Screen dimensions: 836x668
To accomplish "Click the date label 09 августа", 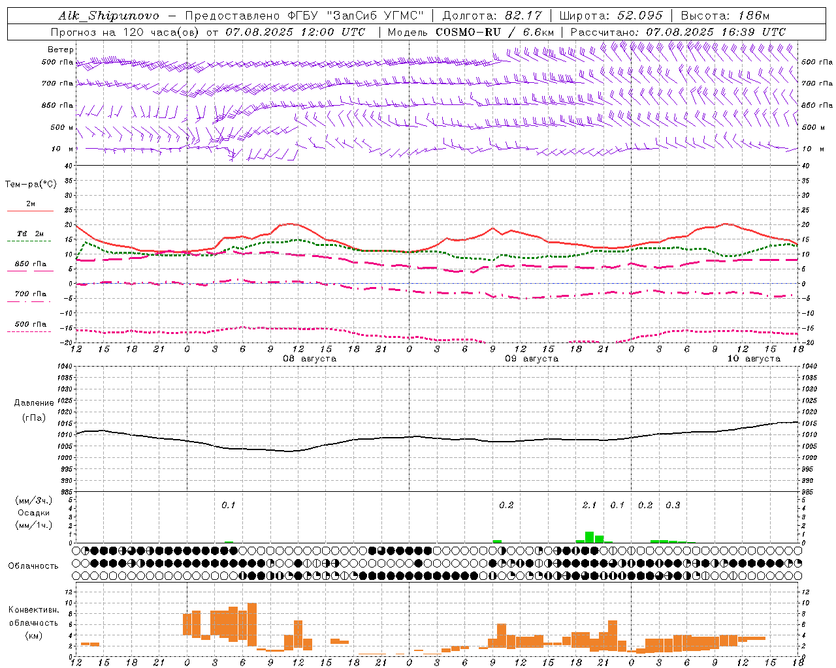I will tap(532, 359).
